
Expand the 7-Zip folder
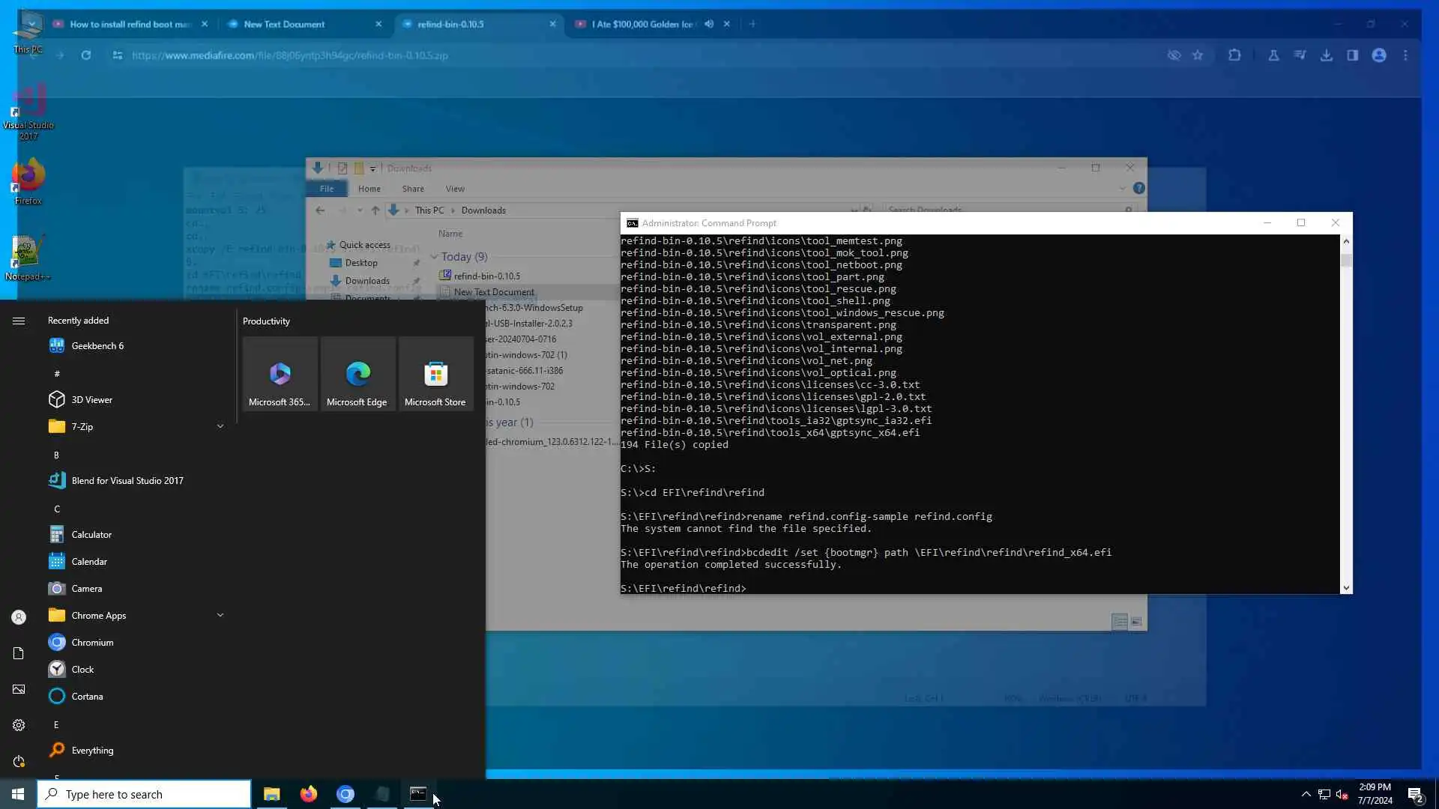220,426
